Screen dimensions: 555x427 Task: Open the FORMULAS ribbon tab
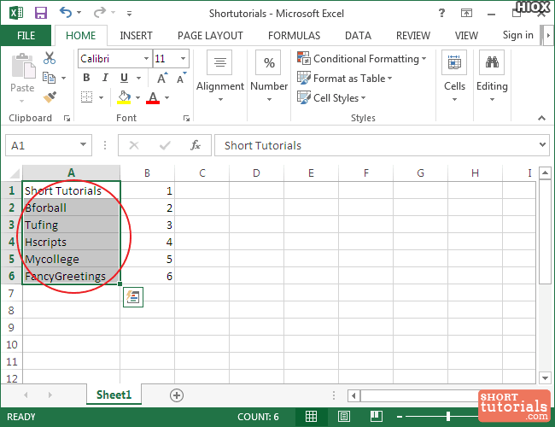coord(294,36)
